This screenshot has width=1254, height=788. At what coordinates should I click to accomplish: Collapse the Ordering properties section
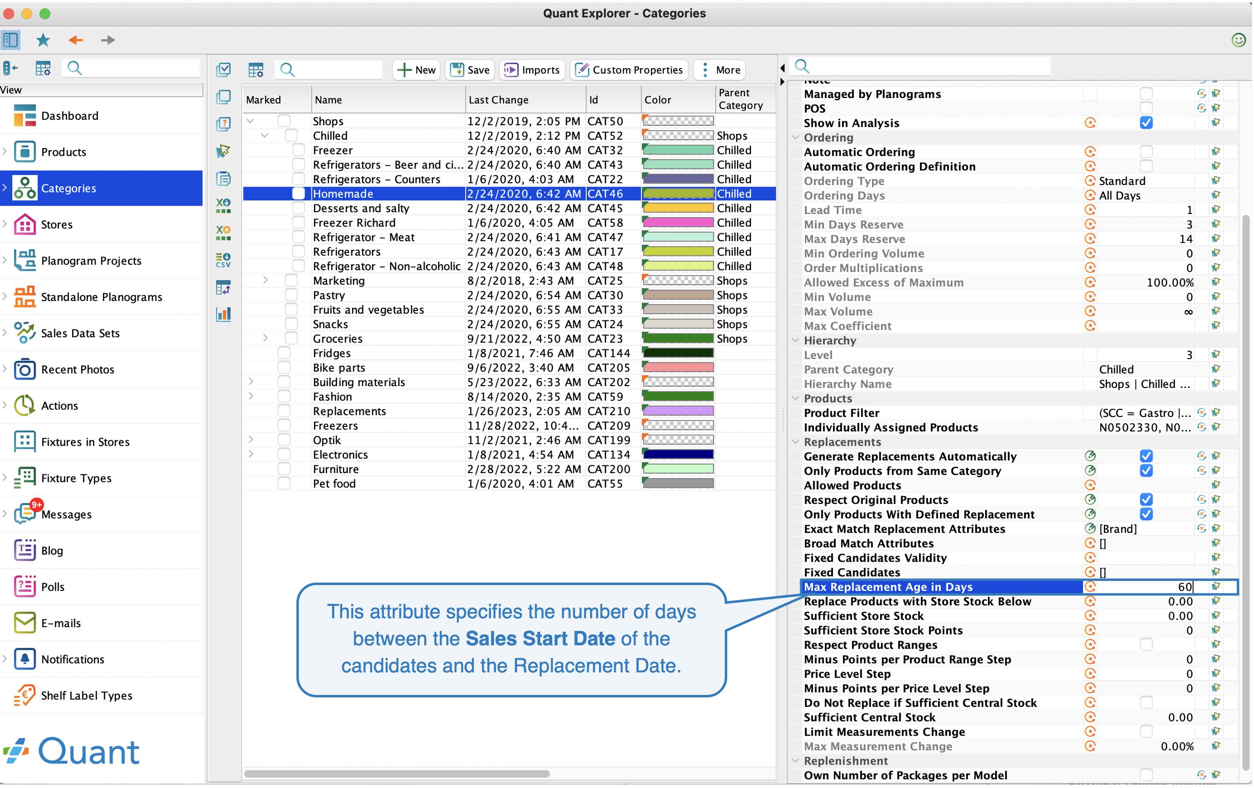tap(795, 137)
